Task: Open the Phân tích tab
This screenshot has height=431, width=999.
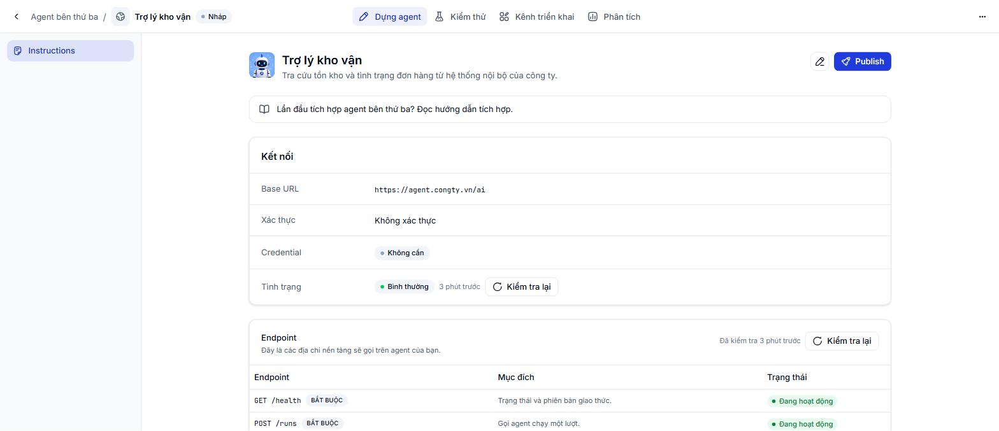Action: (x=614, y=17)
